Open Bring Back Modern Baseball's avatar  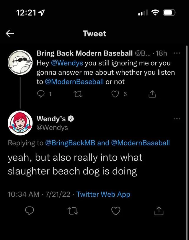(20, 63)
